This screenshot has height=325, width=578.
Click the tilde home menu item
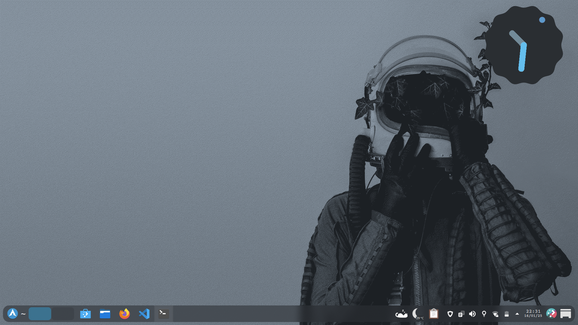[23, 314]
